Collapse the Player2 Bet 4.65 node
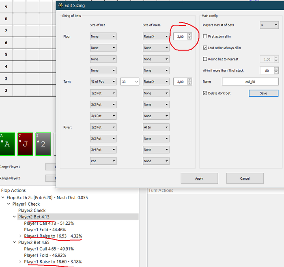 [14, 242]
